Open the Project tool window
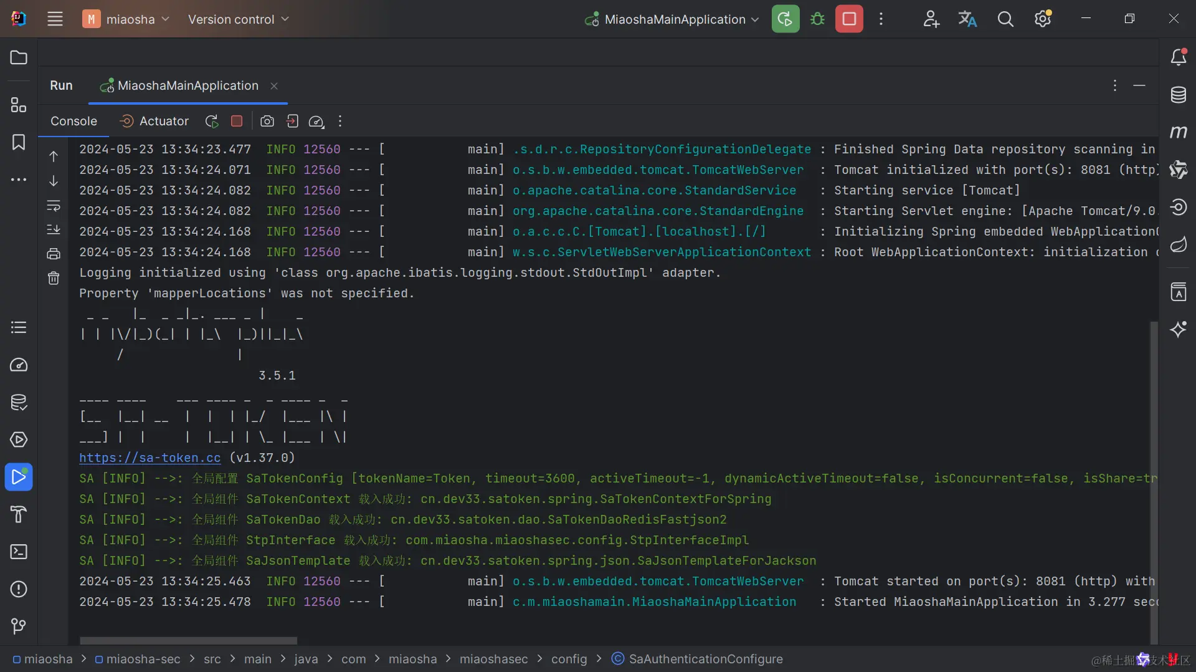This screenshot has width=1196, height=672. pyautogui.click(x=18, y=57)
